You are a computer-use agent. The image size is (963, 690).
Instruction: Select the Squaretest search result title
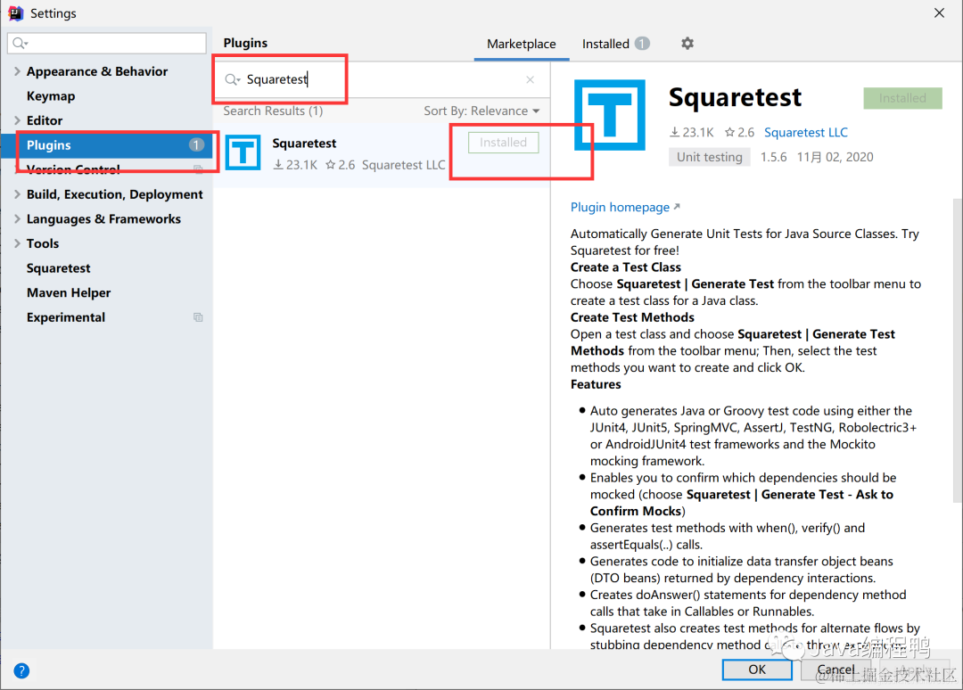[x=304, y=143]
